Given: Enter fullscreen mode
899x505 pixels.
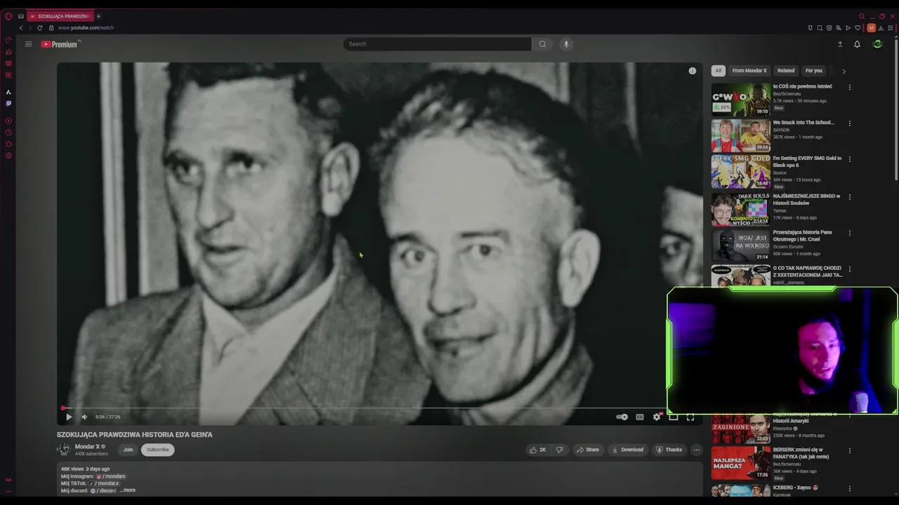Looking at the screenshot, I should (x=690, y=417).
